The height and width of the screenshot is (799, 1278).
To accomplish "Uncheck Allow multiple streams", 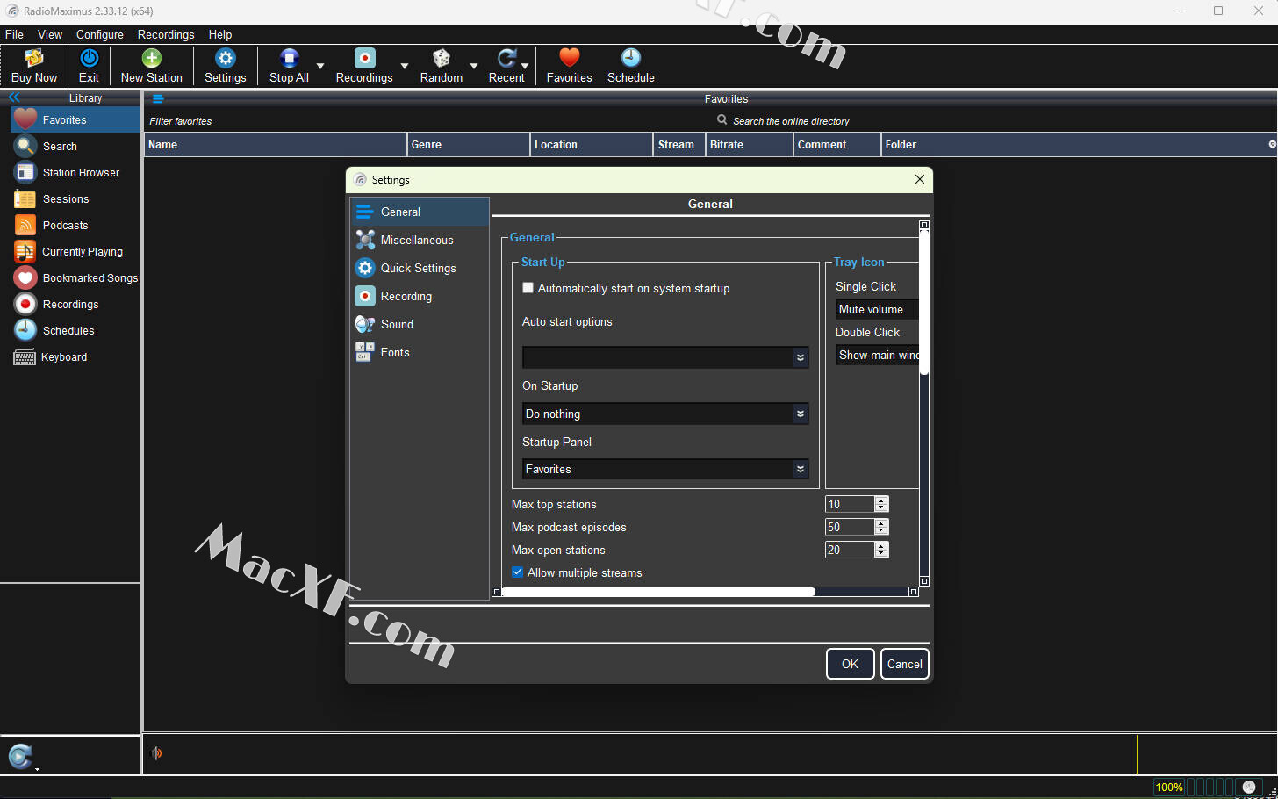I will pos(518,572).
